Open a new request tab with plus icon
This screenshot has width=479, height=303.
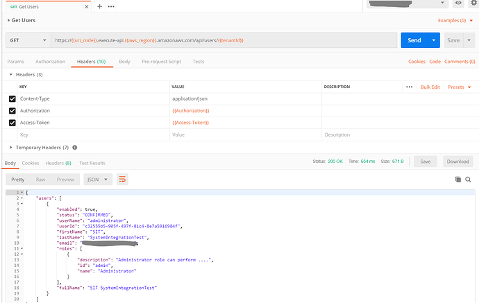[x=99, y=6]
